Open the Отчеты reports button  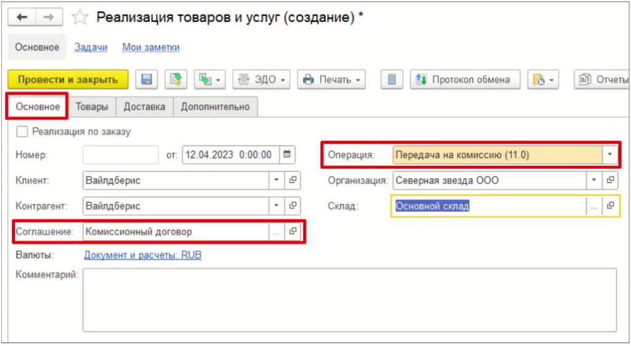pyautogui.click(x=603, y=79)
